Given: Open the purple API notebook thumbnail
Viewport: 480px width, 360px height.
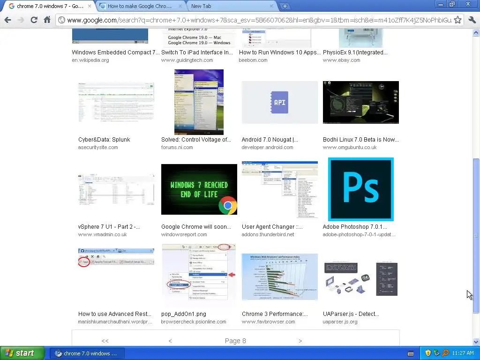Looking at the screenshot, I should click(279, 102).
